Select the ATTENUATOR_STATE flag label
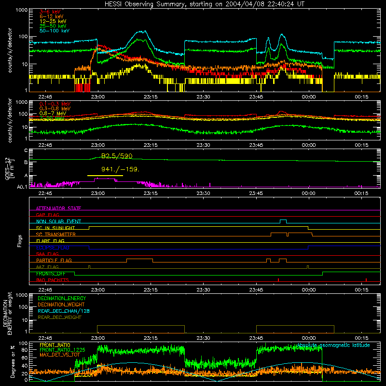386x386 pixels. pyautogui.click(x=58, y=208)
